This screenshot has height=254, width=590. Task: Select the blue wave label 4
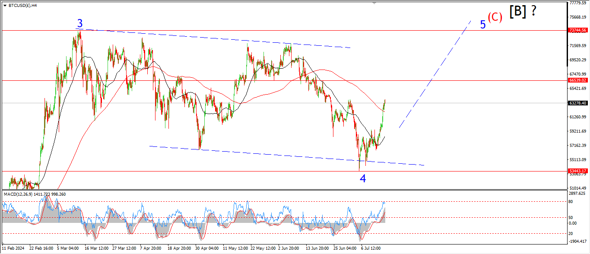[x=363, y=178]
